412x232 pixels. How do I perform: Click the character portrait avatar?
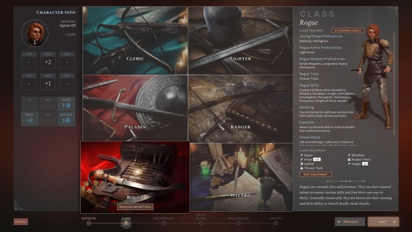click(34, 33)
